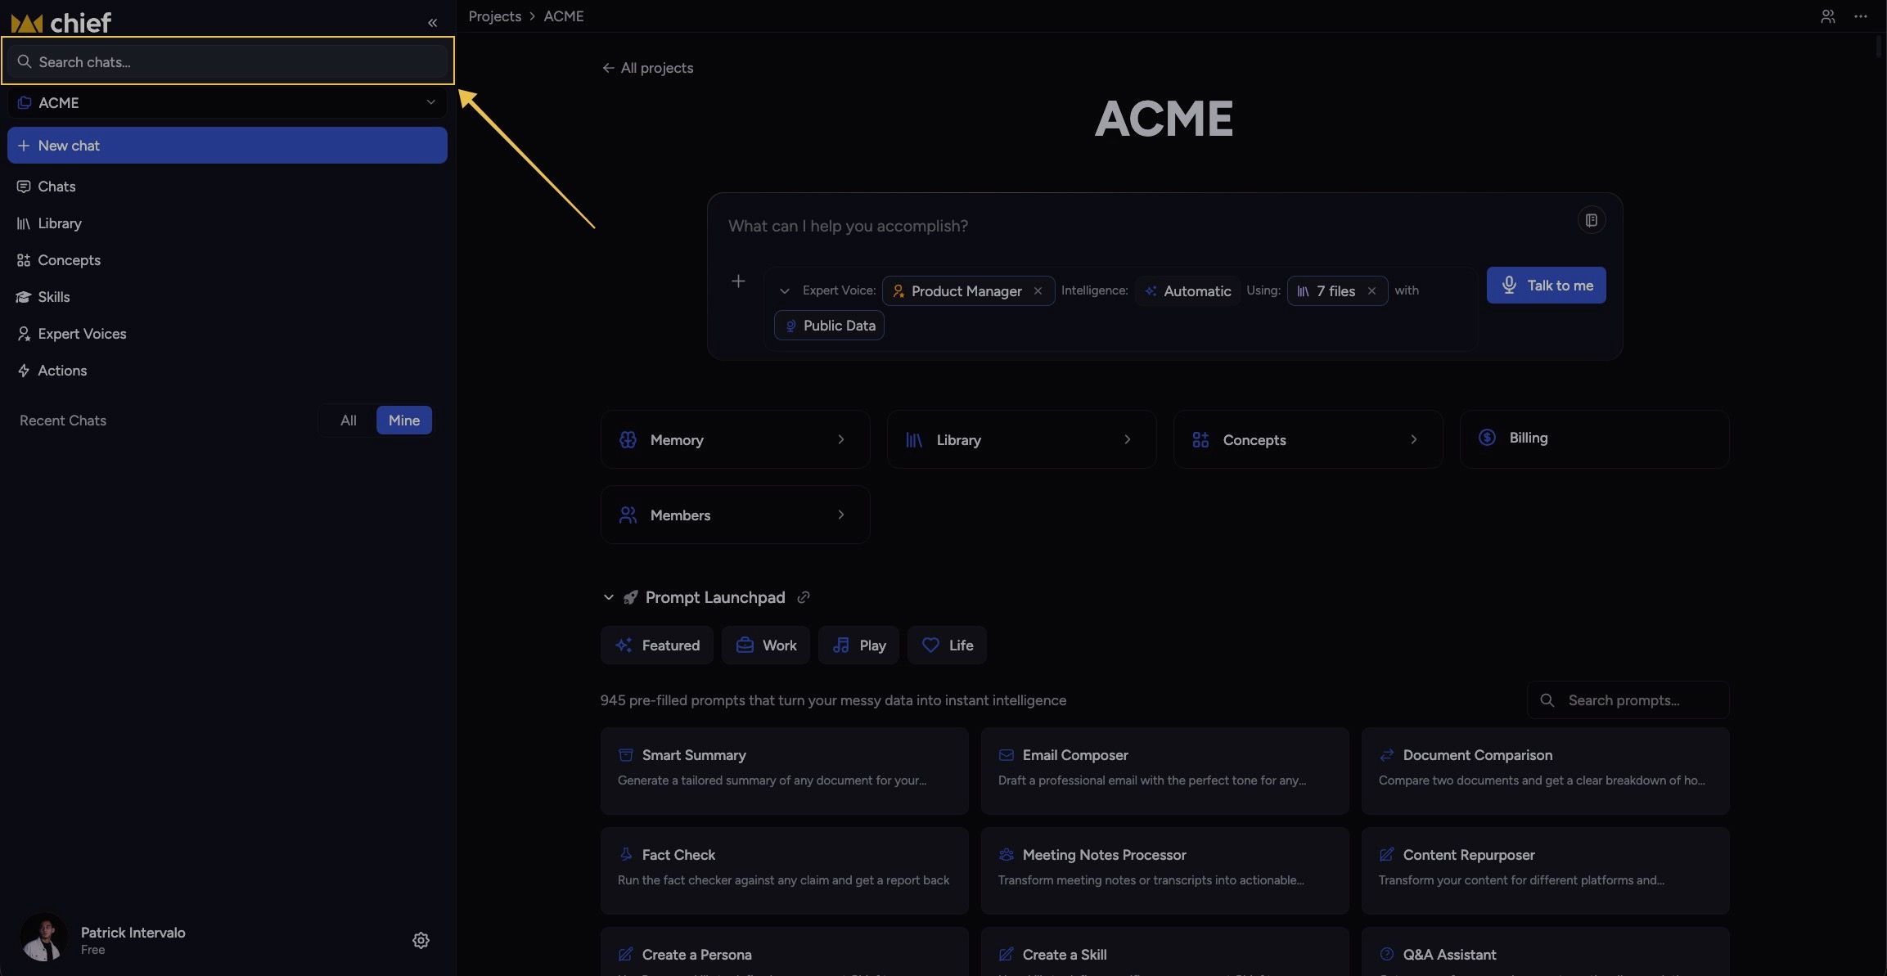Screen dimensions: 1887x976
Task: Open Skills in the sidebar
Action: point(227,297)
